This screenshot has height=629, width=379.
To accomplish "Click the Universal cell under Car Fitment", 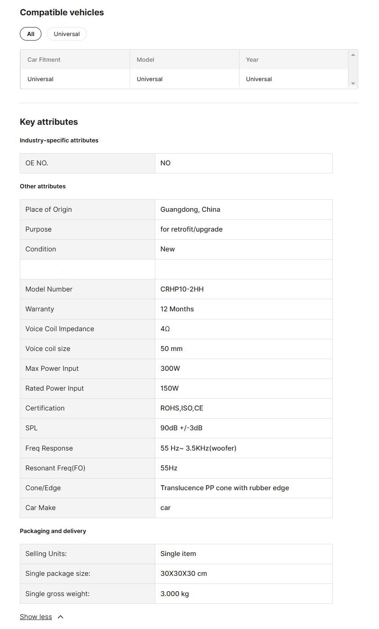I will (x=41, y=79).
